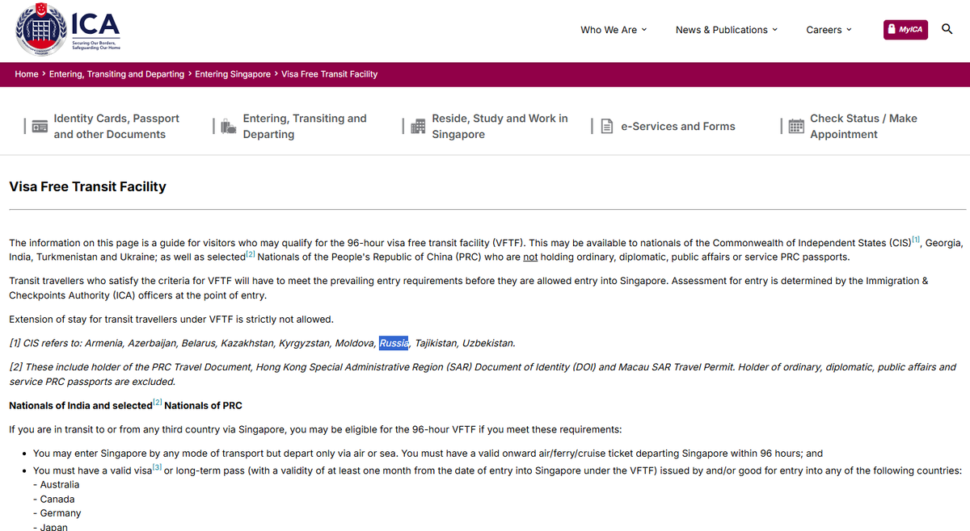Screen dimensions: 970x531
Task: Open Identity Cards, Passport and other Documents
Action: tap(116, 127)
